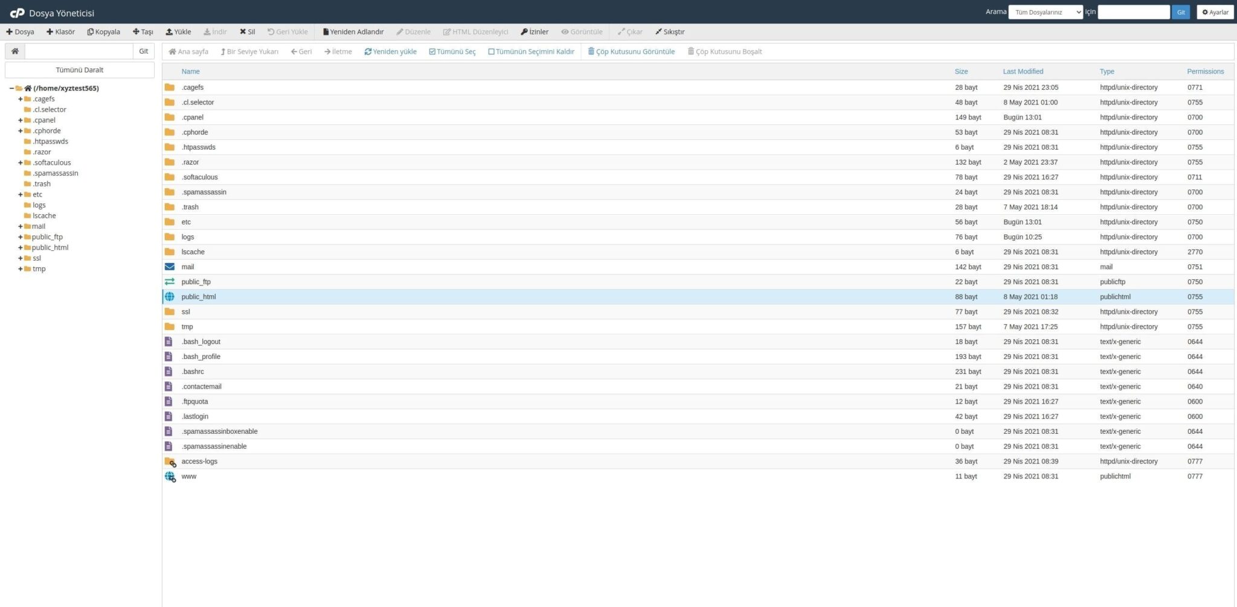Click the .htpasswds folder name in list
This screenshot has width=1237, height=607.
click(198, 147)
